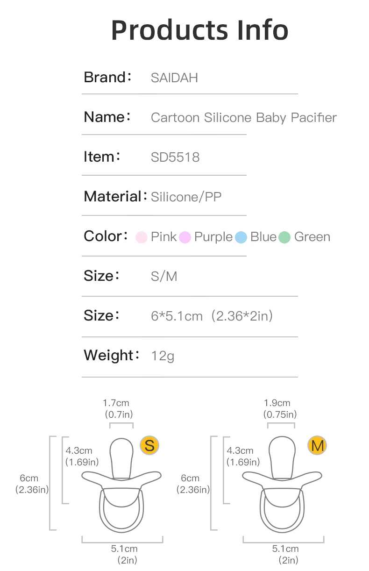Click the Silicone/PP material value
The image size is (369, 571).
click(x=186, y=197)
